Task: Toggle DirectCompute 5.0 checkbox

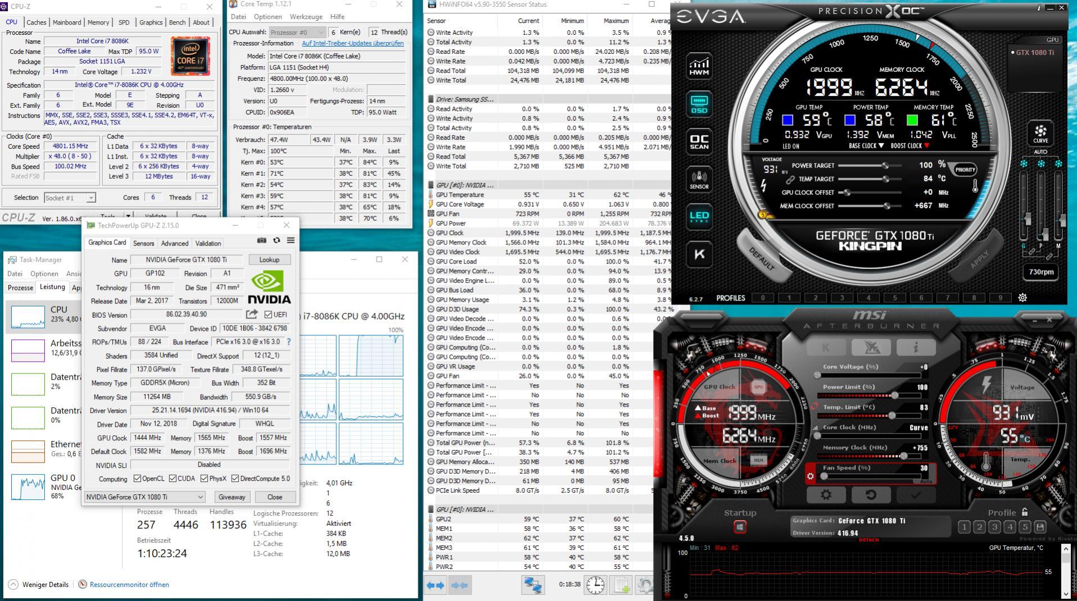Action: tap(235, 479)
